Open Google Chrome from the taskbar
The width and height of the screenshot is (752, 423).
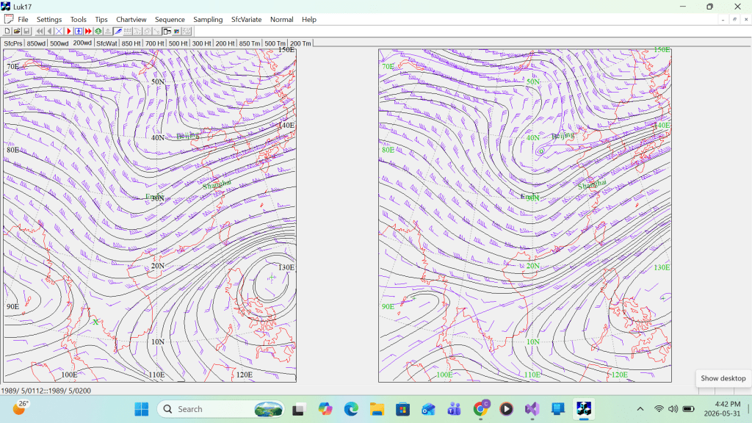(480, 409)
